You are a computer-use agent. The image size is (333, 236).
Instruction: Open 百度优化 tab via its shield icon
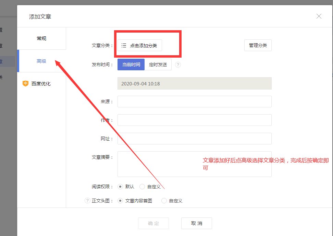pyautogui.click(x=25, y=83)
